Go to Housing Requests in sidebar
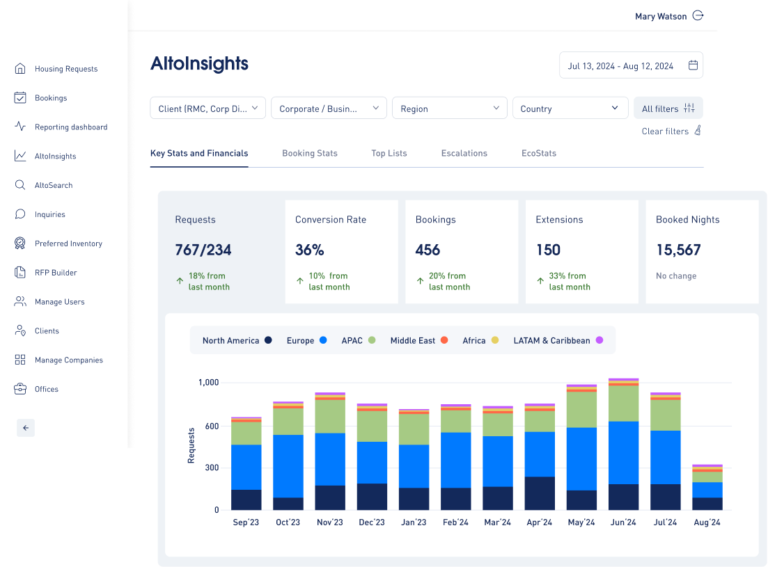Screen dimensions: 768x567 66,69
